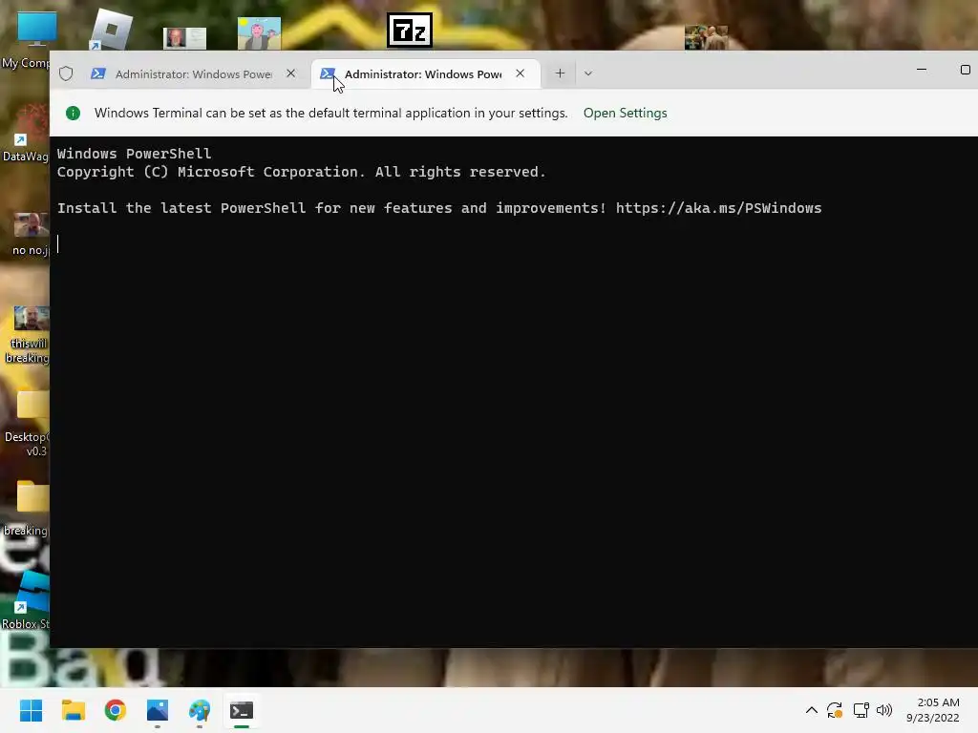Click the 'Windows PowerShell' header text in terminal

pyautogui.click(x=134, y=154)
